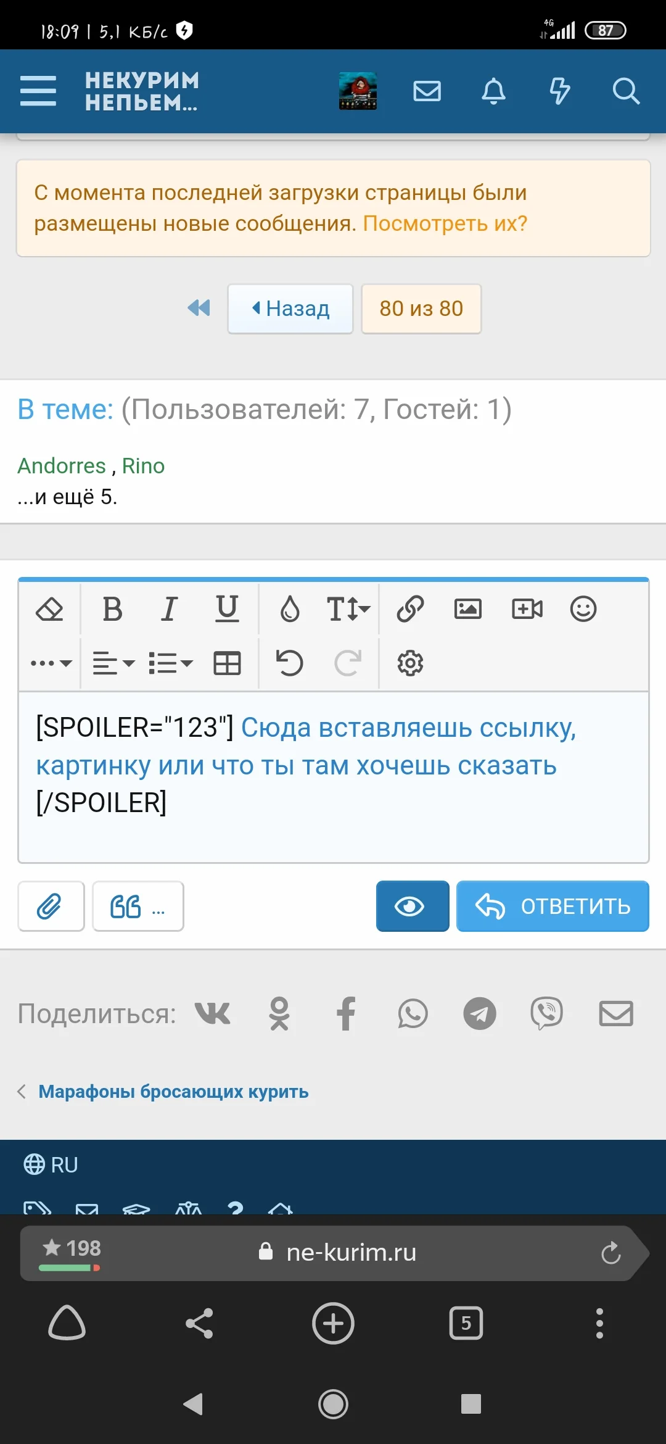Toggle underline formatting
Image resolution: width=666 pixels, height=1444 pixels.
point(226,609)
